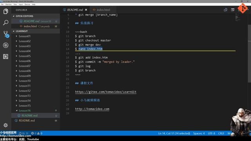
Task: Open the Explorer files icon in activity bar
Action: click(5, 11)
